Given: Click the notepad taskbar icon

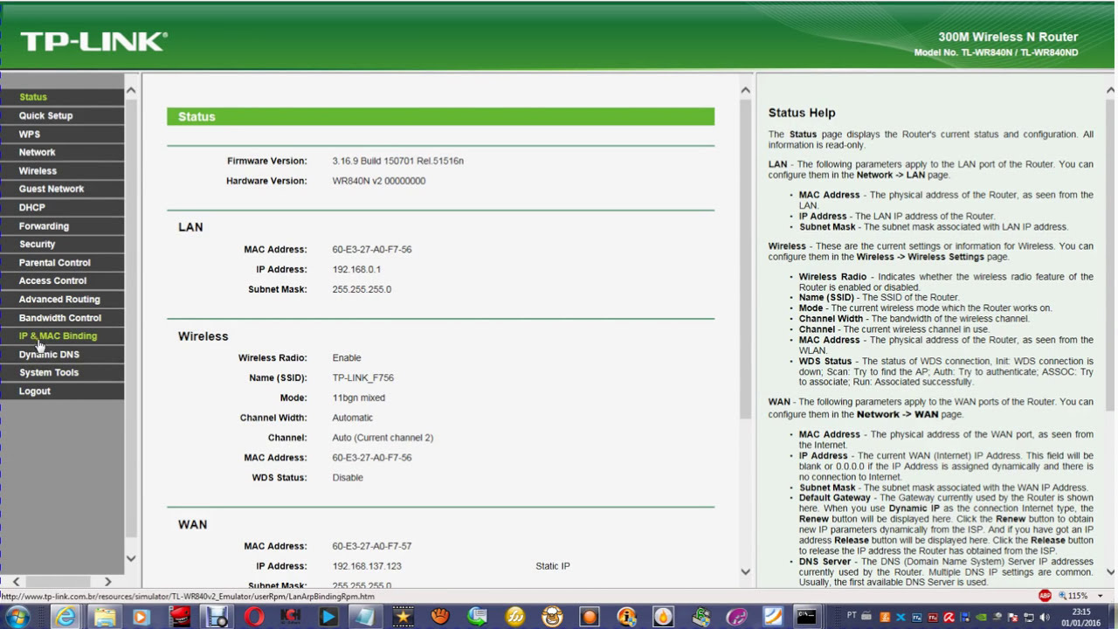Looking at the screenshot, I should click(x=364, y=618).
